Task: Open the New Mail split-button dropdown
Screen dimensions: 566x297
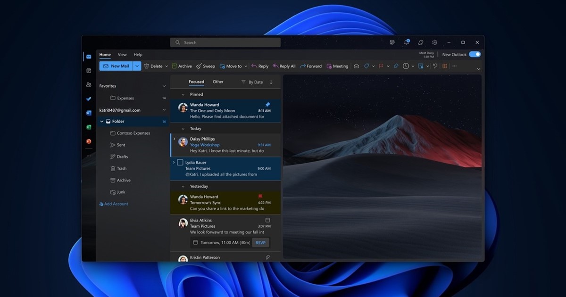Action: click(x=137, y=66)
